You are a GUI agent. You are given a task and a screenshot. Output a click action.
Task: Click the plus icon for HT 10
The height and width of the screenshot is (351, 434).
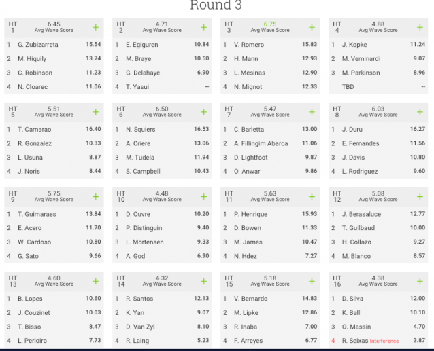(x=203, y=197)
